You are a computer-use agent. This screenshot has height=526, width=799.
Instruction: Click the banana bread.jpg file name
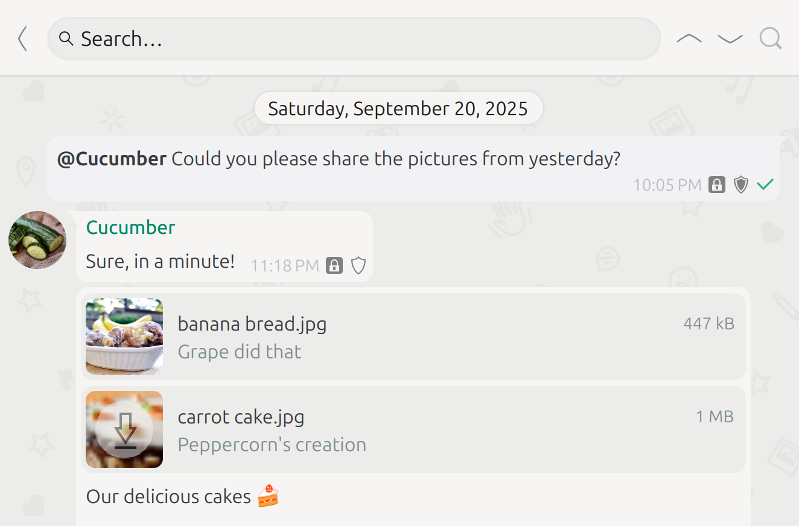252,325
